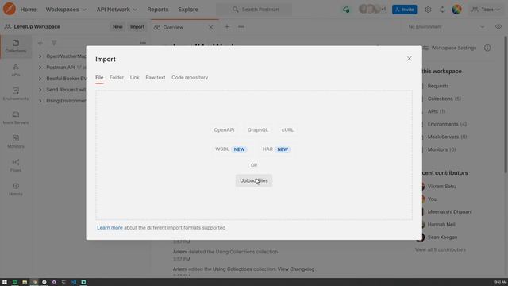Create new collection with plus icon

click(40, 42)
